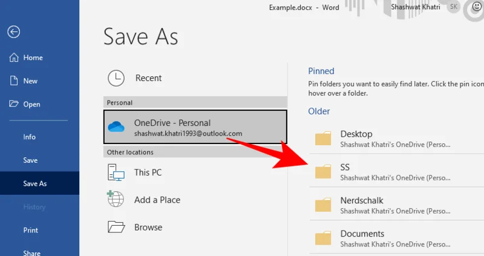Click the Pinned section heading
The image size is (484, 256).
pos(321,71)
